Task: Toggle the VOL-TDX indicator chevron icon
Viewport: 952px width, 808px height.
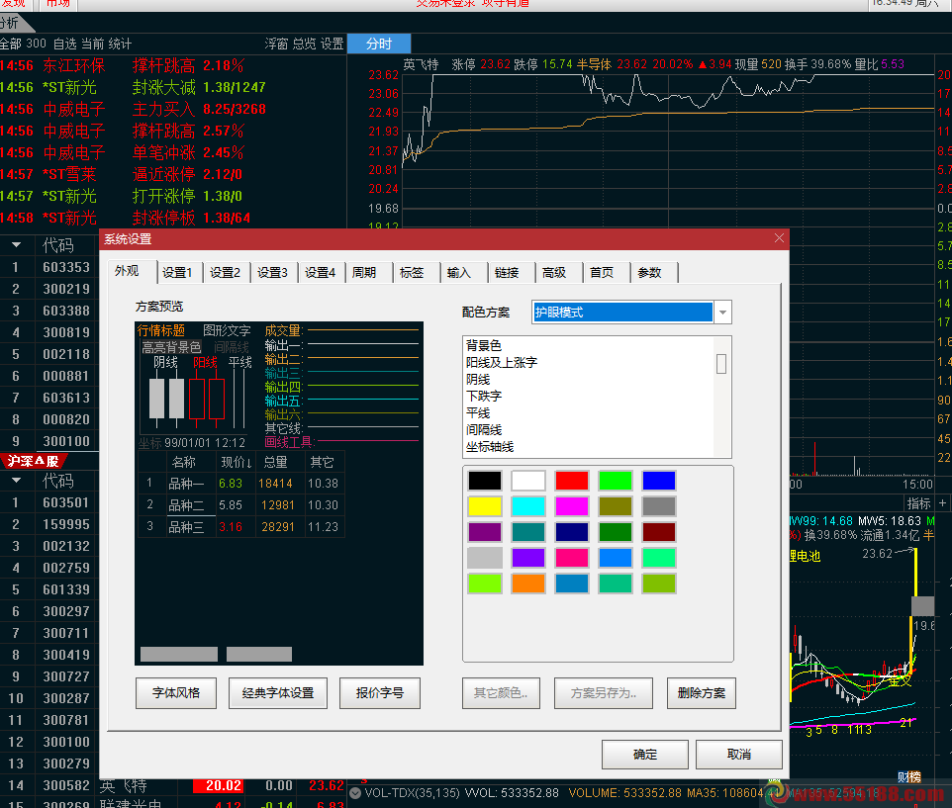Action: click(356, 793)
